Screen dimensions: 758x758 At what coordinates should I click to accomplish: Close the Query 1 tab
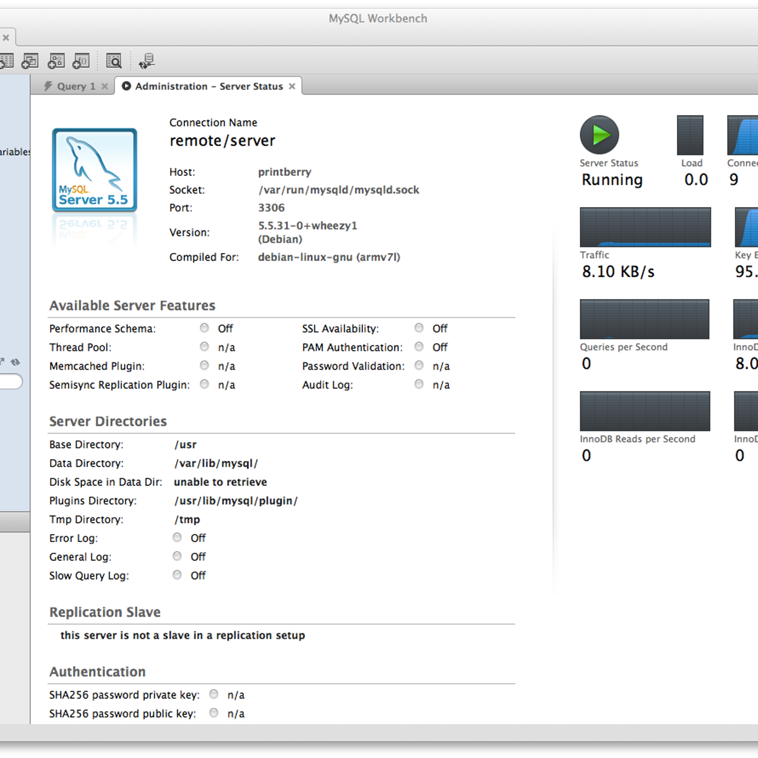105,86
